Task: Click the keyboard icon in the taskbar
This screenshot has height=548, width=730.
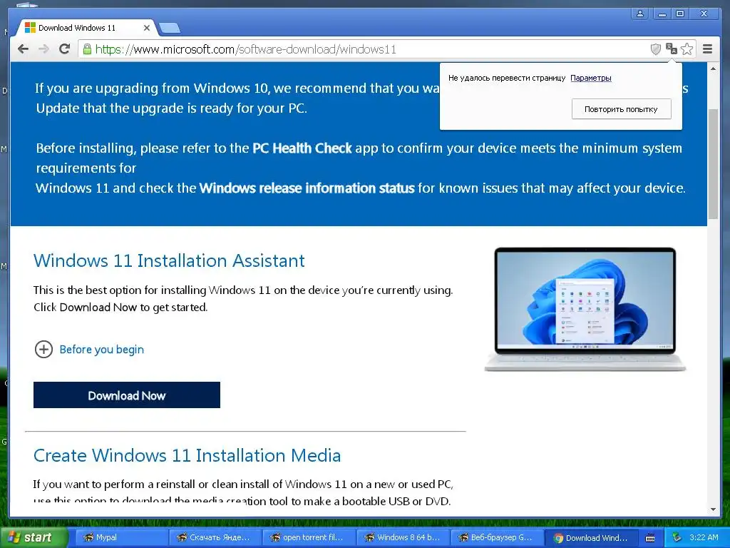Action: (x=650, y=538)
